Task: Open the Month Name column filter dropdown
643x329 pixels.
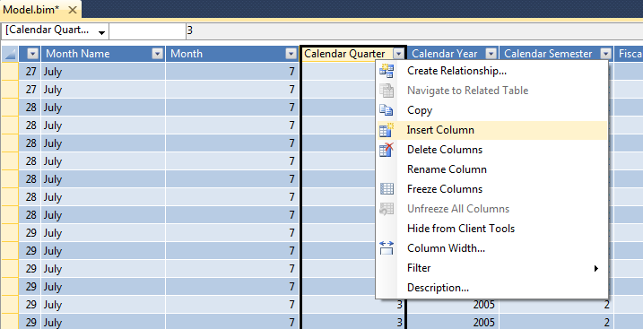Action: (158, 54)
